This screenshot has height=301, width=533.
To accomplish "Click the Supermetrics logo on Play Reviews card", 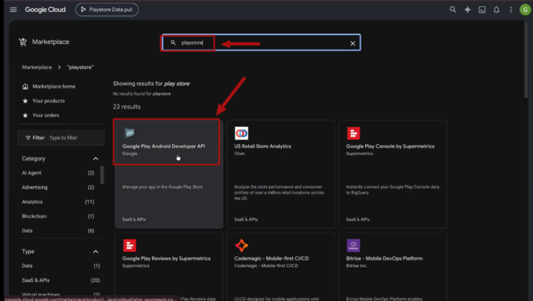I will [130, 245].
